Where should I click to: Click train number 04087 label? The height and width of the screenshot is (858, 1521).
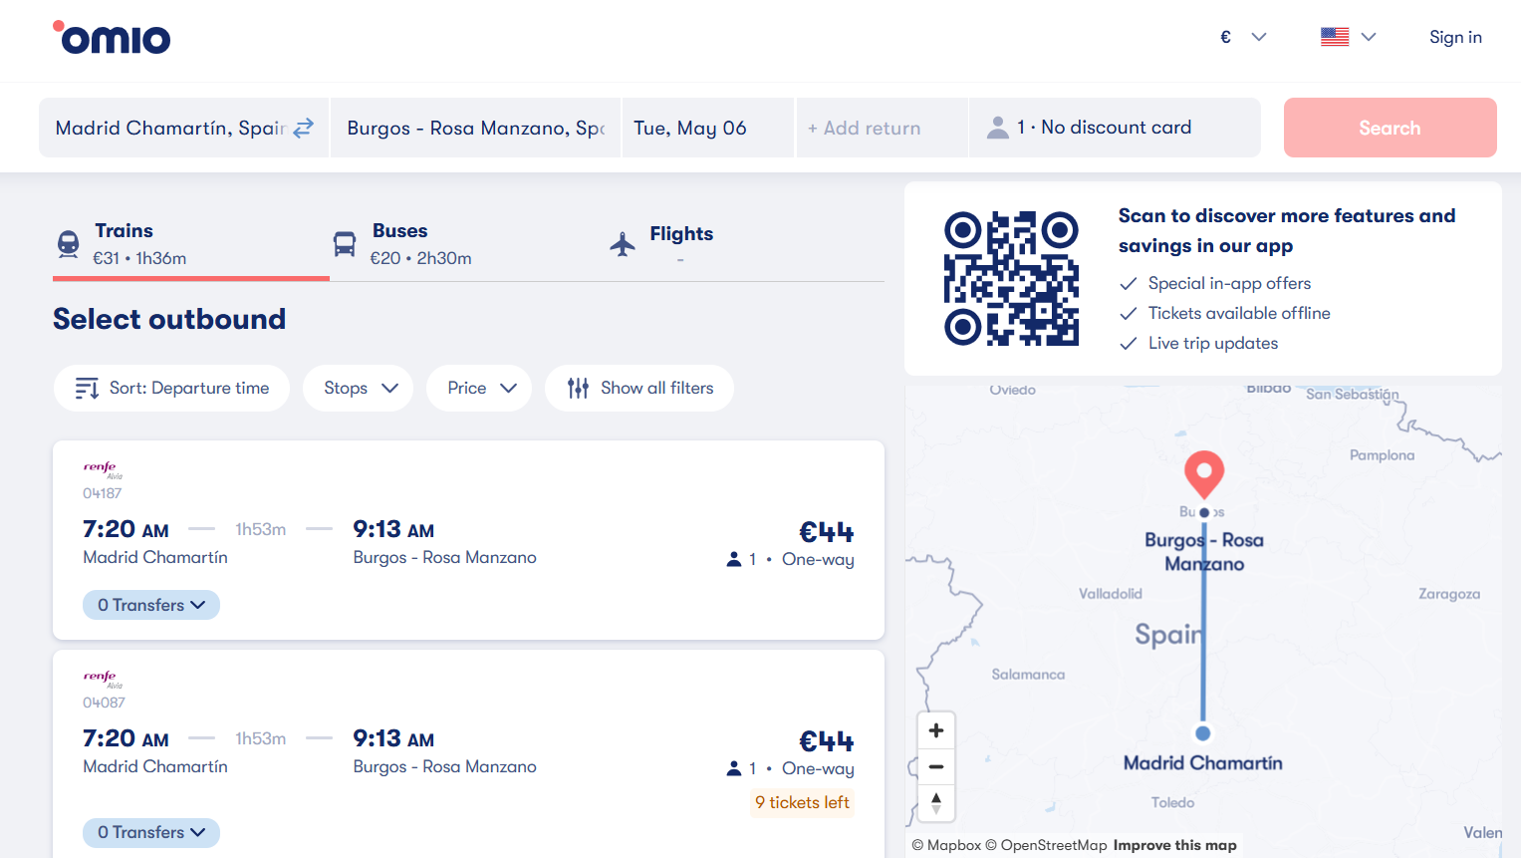click(104, 703)
